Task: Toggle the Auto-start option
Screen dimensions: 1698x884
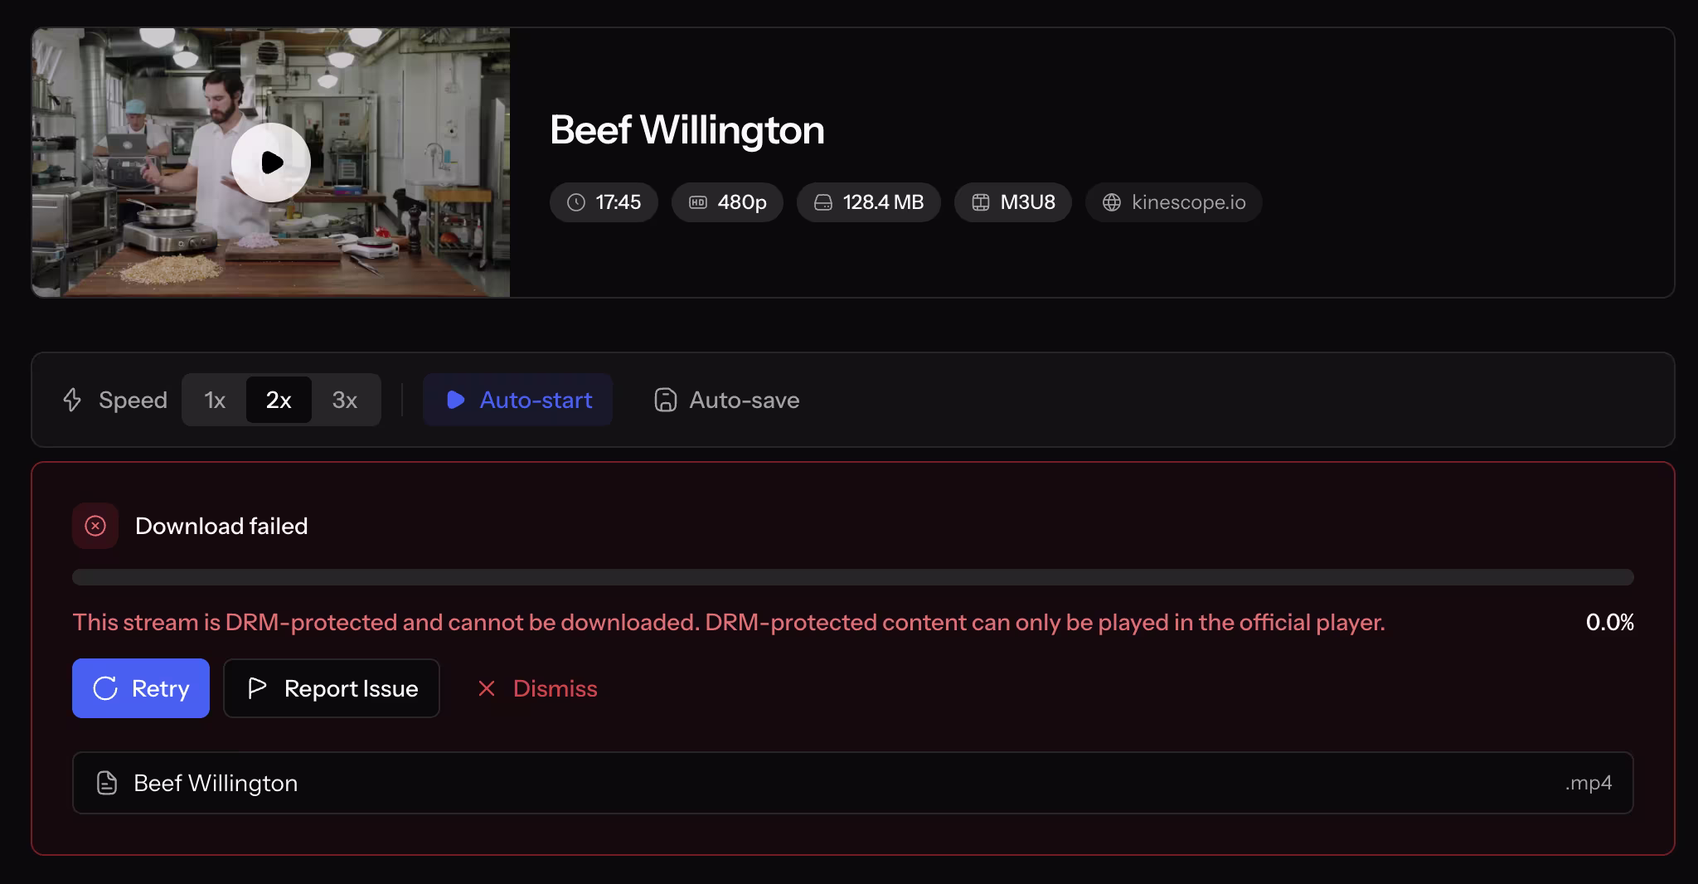Action: [518, 400]
